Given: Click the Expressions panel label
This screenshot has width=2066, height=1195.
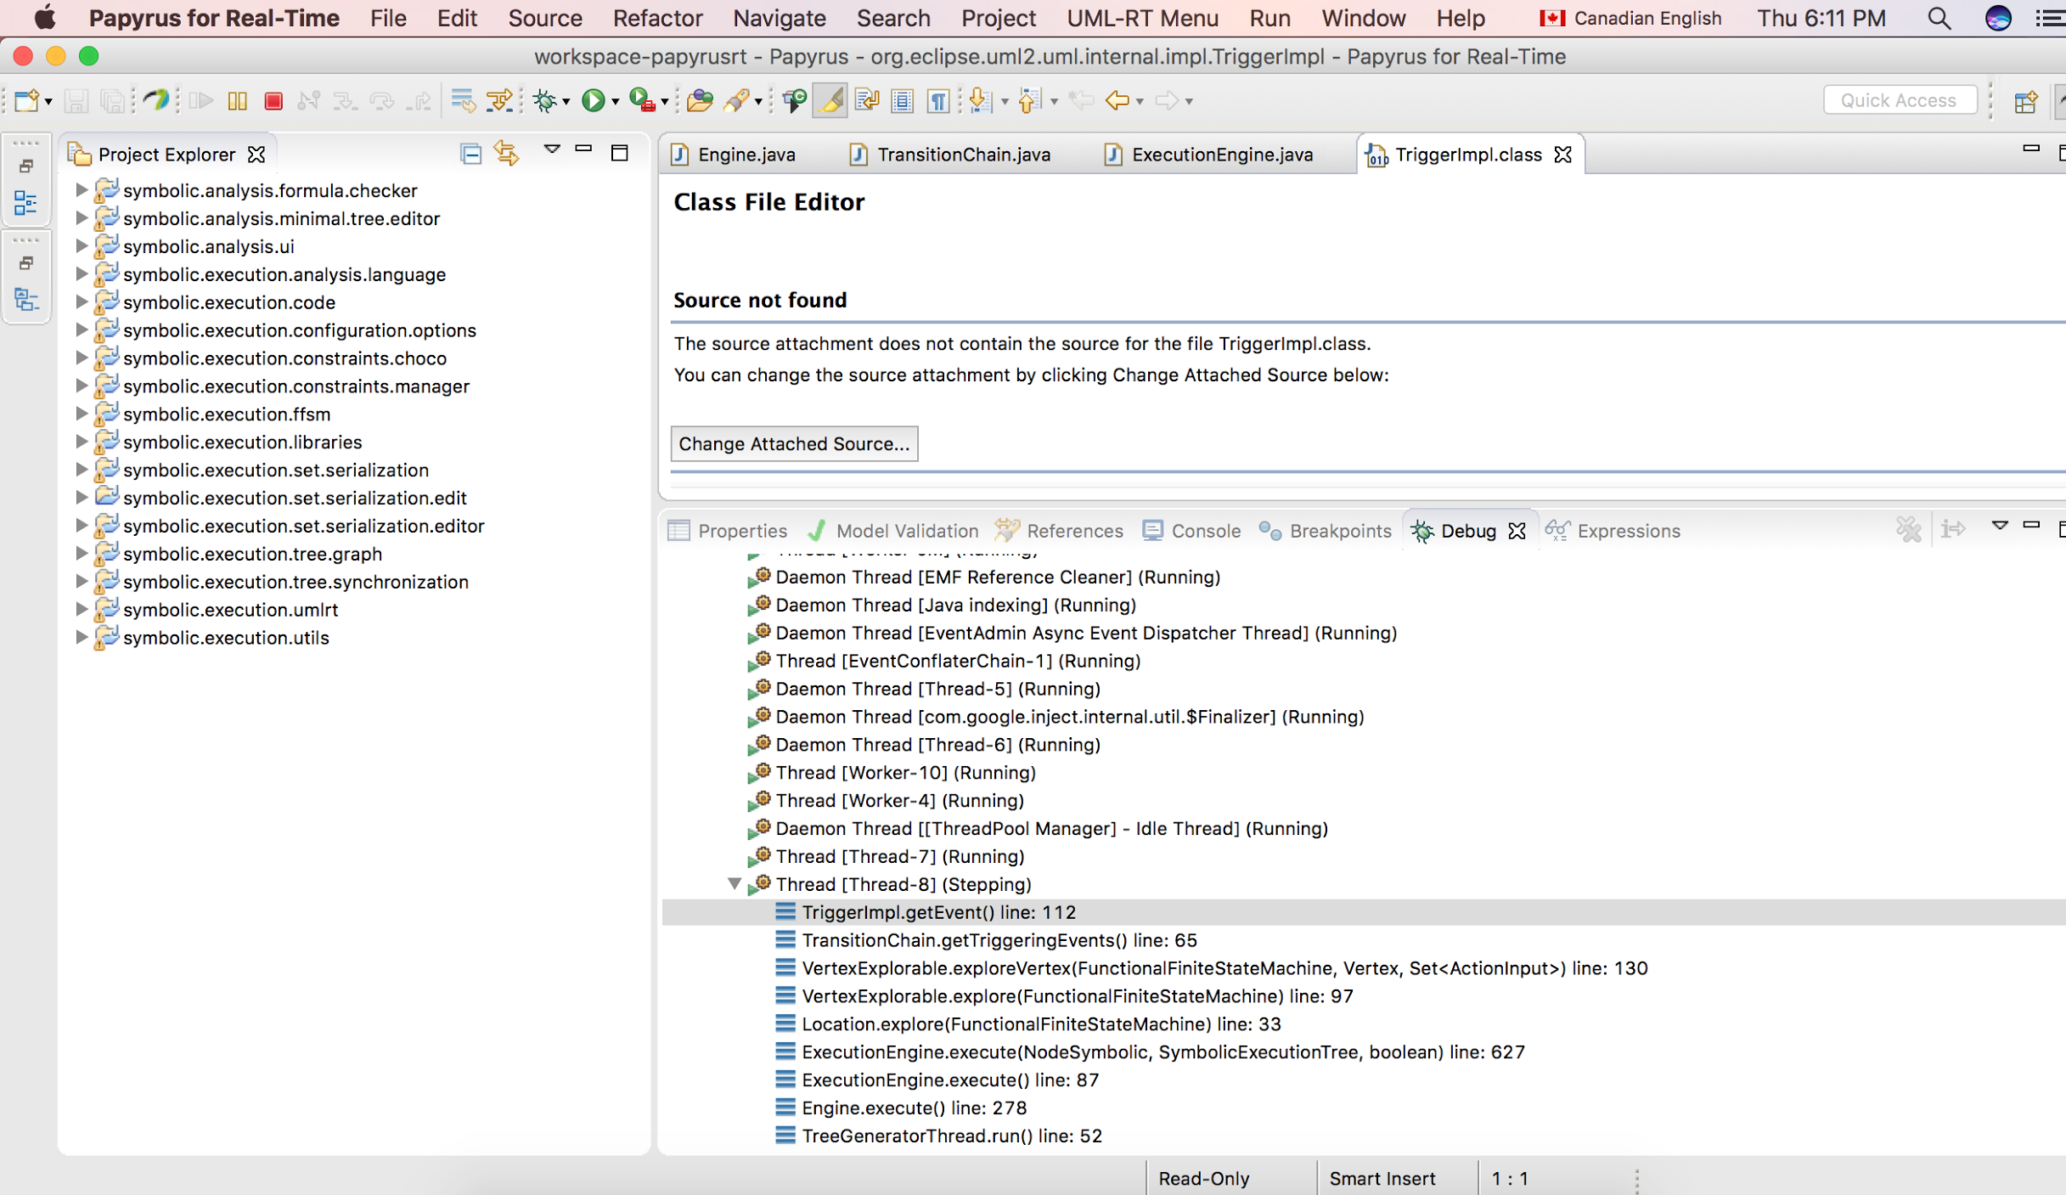Looking at the screenshot, I should pos(1628,529).
